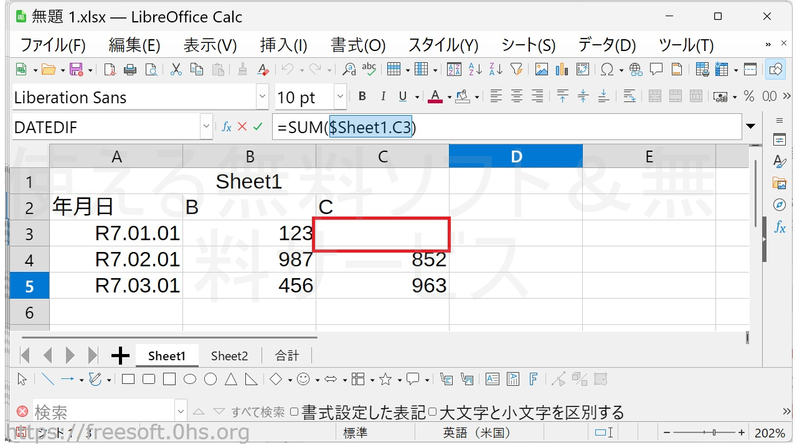Click the Cut scissors icon
Viewport: 797px width, 448px height.
(176, 69)
